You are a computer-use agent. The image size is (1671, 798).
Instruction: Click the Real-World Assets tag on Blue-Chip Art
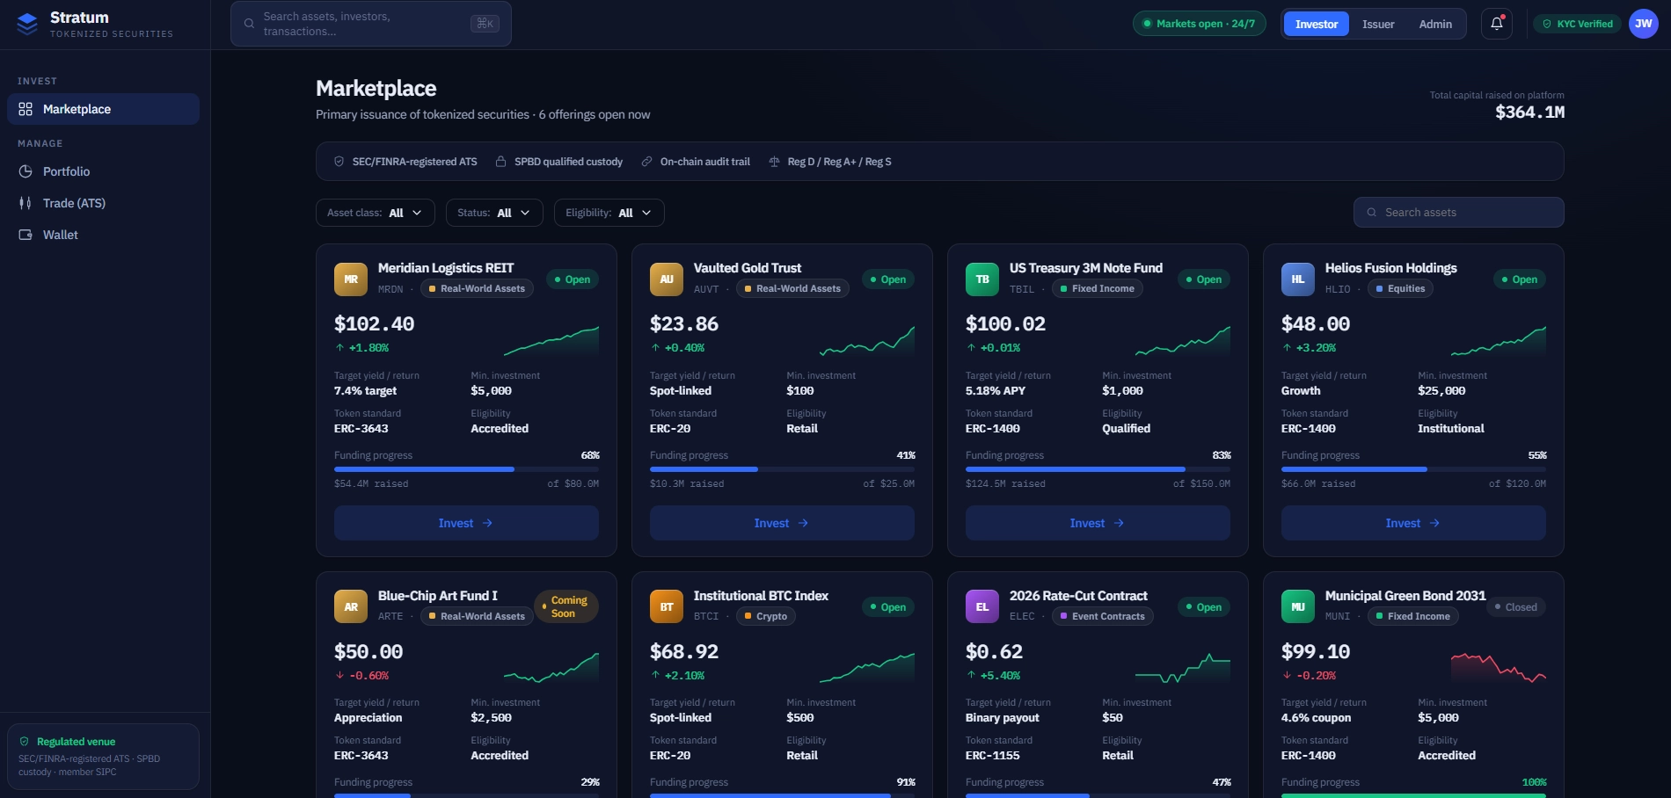pyautogui.click(x=477, y=616)
